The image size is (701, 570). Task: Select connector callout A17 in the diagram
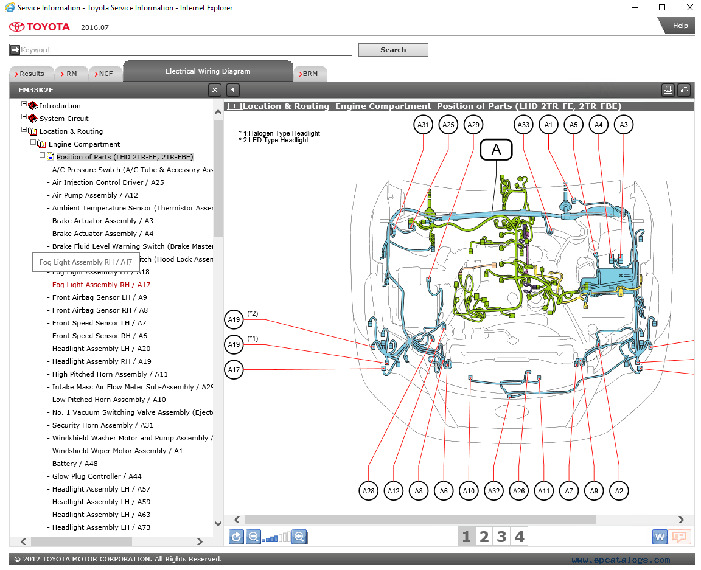[x=234, y=370]
